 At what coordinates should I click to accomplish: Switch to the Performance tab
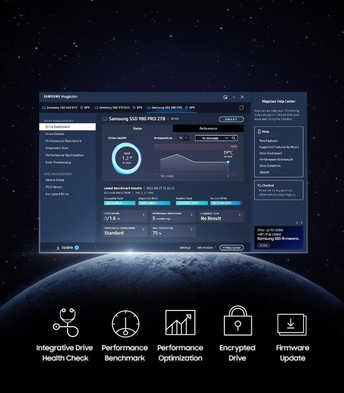208,128
